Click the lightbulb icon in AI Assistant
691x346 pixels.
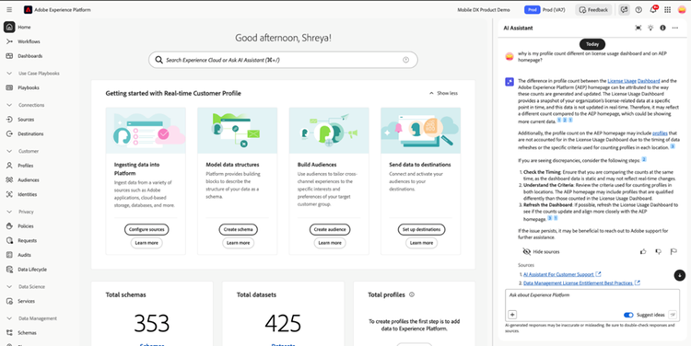650,28
